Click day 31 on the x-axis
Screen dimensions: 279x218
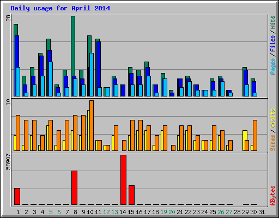click(x=262, y=212)
